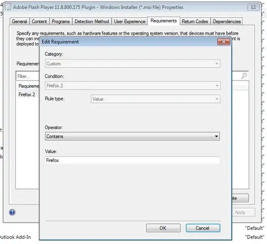The image size is (267, 244).
Task: Switch to the General tab
Action: pyautogui.click(x=19, y=21)
